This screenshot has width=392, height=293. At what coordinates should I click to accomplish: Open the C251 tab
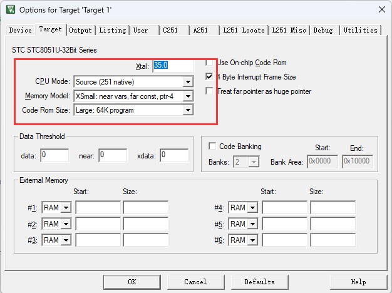coord(172,30)
